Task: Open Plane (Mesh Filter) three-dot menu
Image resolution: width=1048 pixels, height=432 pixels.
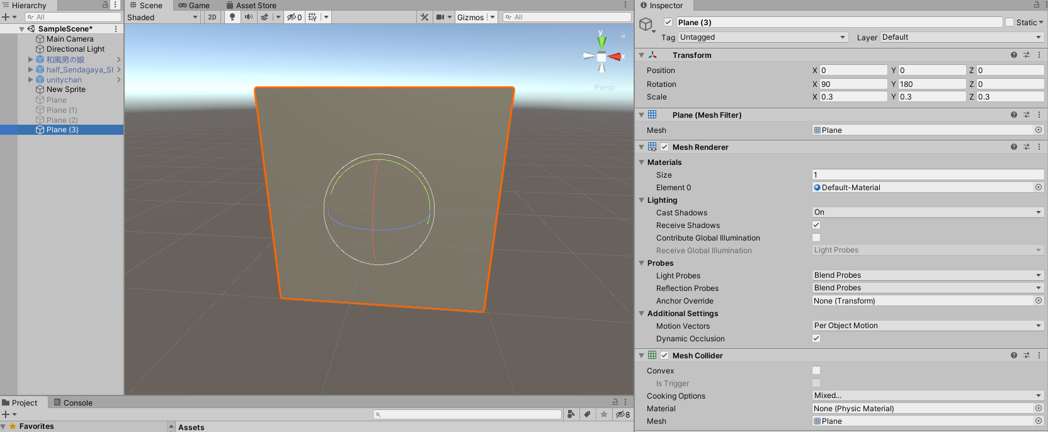Action: click(x=1039, y=115)
